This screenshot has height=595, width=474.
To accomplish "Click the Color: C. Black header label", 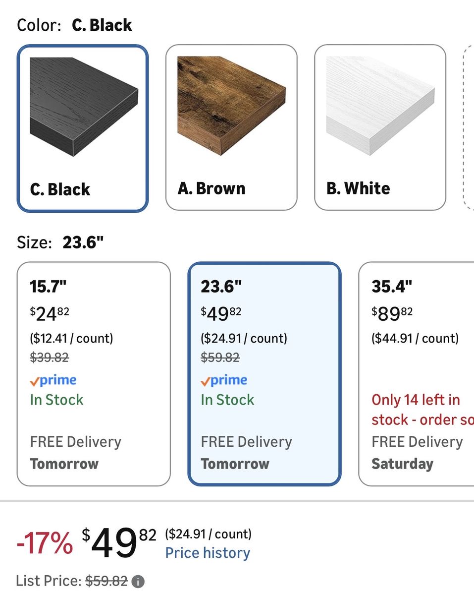I will point(74,24).
